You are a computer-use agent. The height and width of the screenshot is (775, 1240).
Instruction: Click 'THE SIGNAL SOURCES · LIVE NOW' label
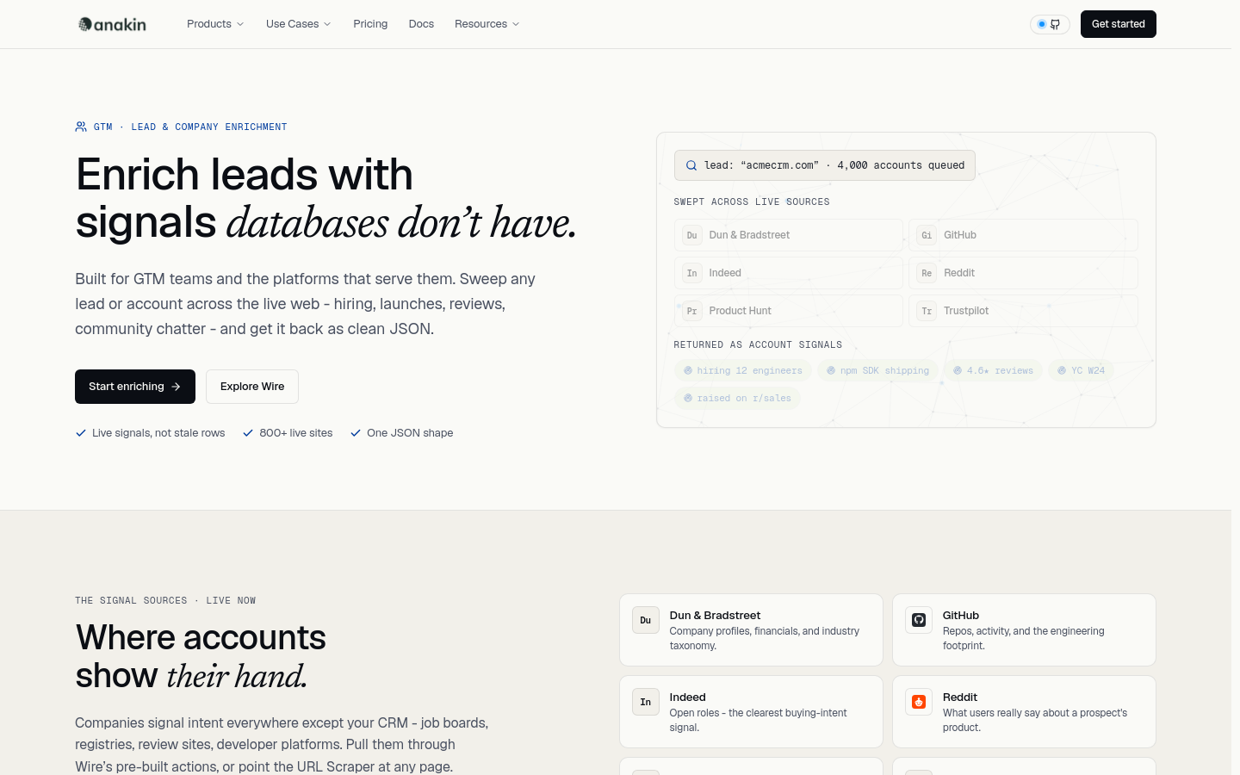pos(165,600)
